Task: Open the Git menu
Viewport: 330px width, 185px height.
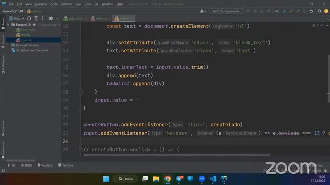Action: point(96,4)
